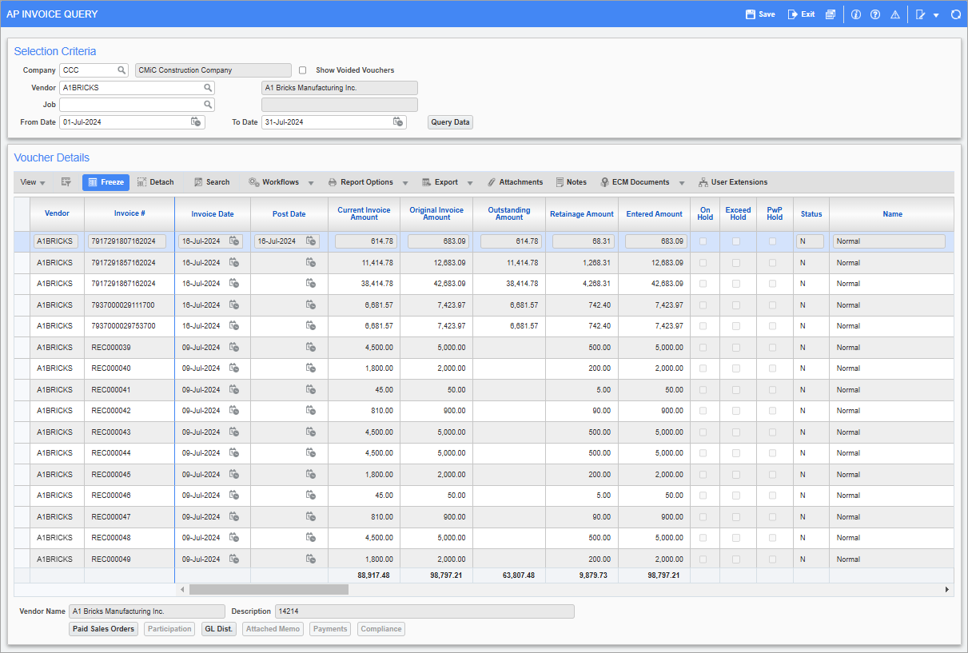968x653 pixels.
Task: Open Paid Sales Orders
Action: point(102,628)
